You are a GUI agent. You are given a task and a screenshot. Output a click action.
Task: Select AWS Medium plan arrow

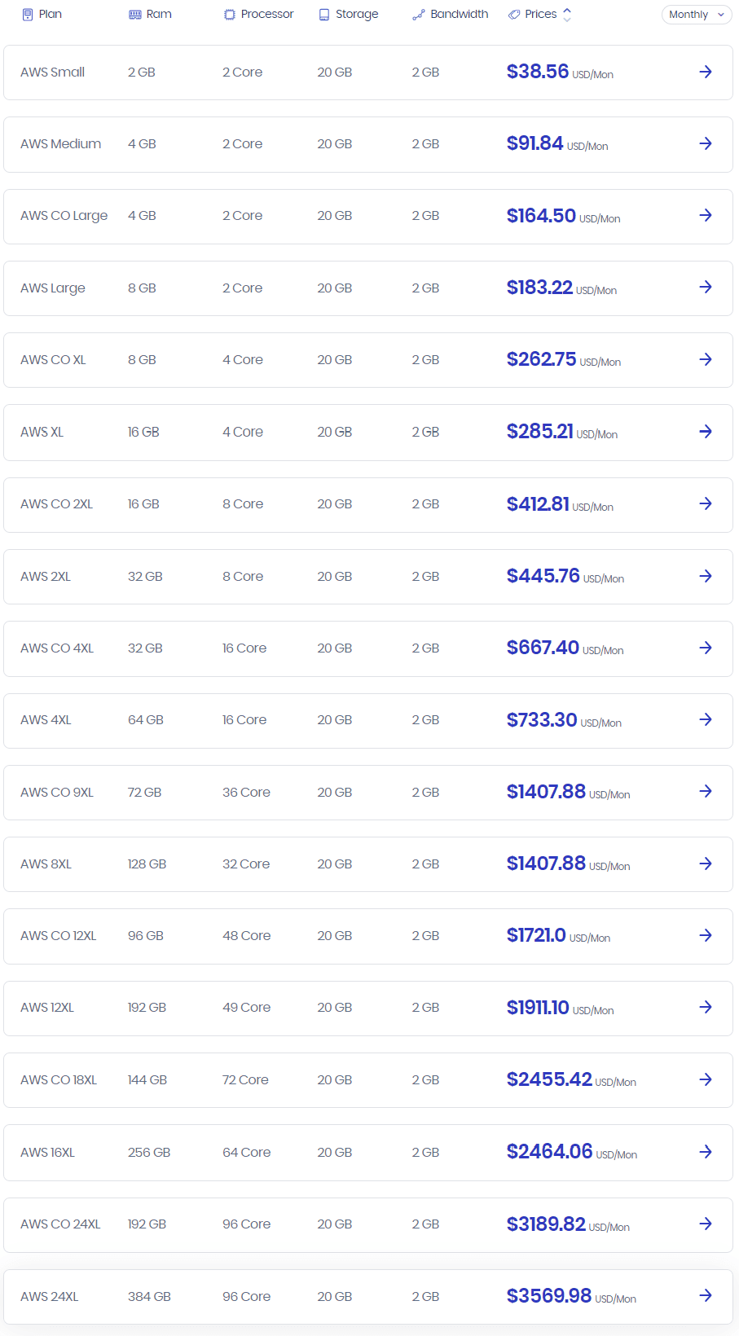click(x=706, y=143)
